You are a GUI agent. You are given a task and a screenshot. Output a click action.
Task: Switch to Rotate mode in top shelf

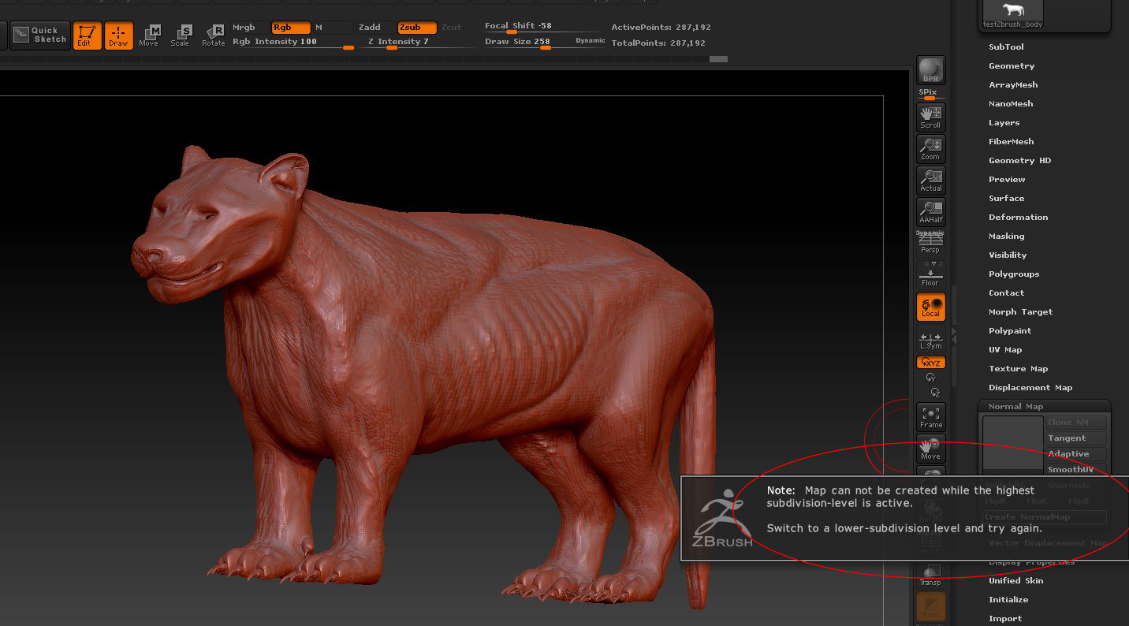[x=214, y=35]
